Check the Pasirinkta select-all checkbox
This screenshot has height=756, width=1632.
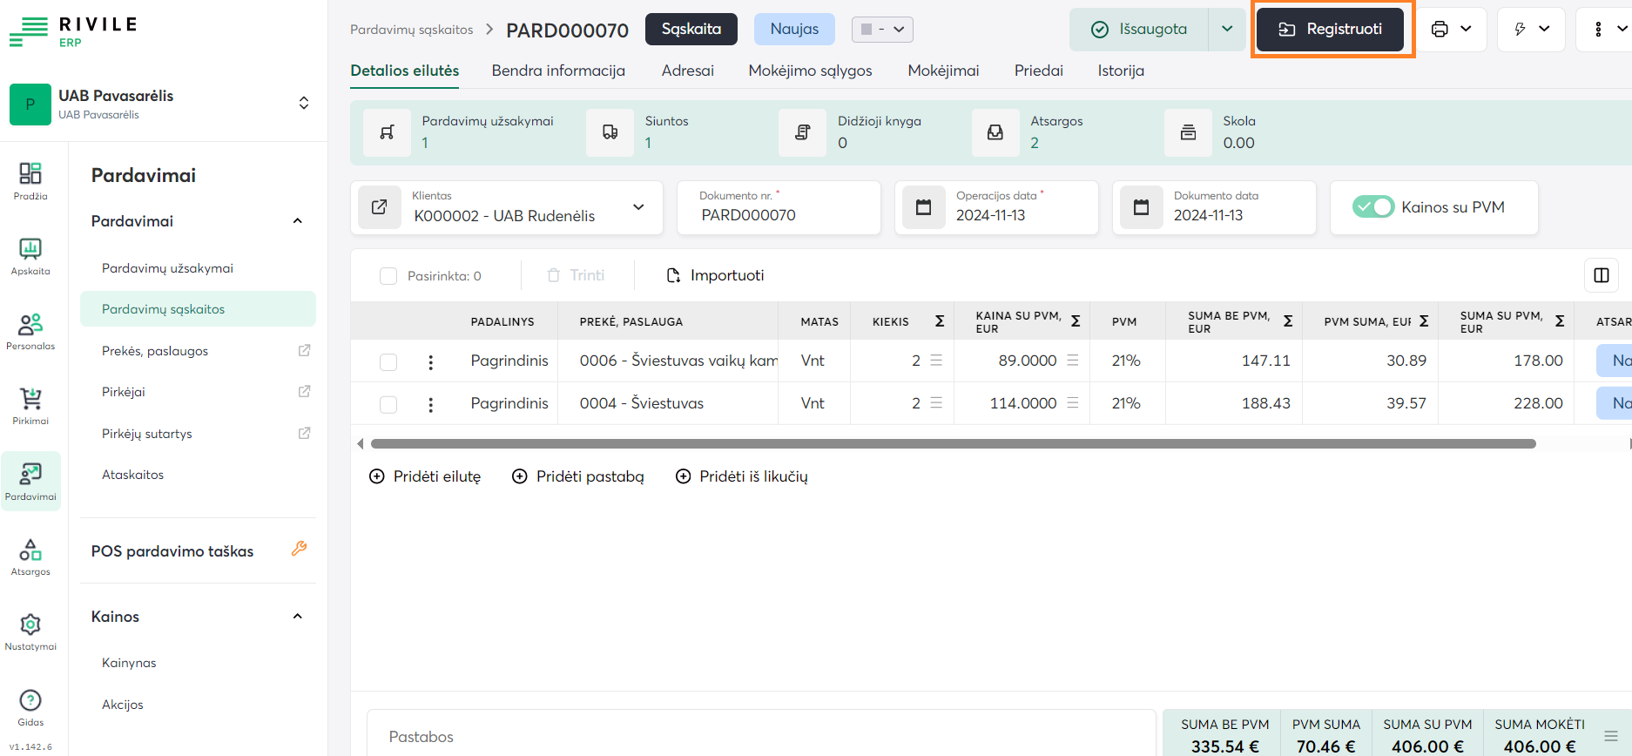pos(388,276)
